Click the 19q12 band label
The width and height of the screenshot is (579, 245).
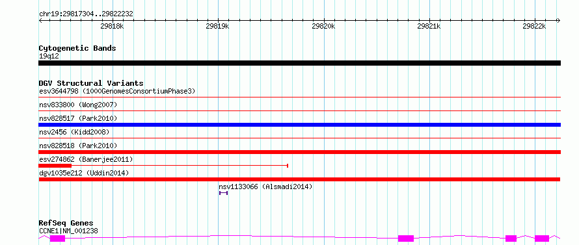point(49,57)
